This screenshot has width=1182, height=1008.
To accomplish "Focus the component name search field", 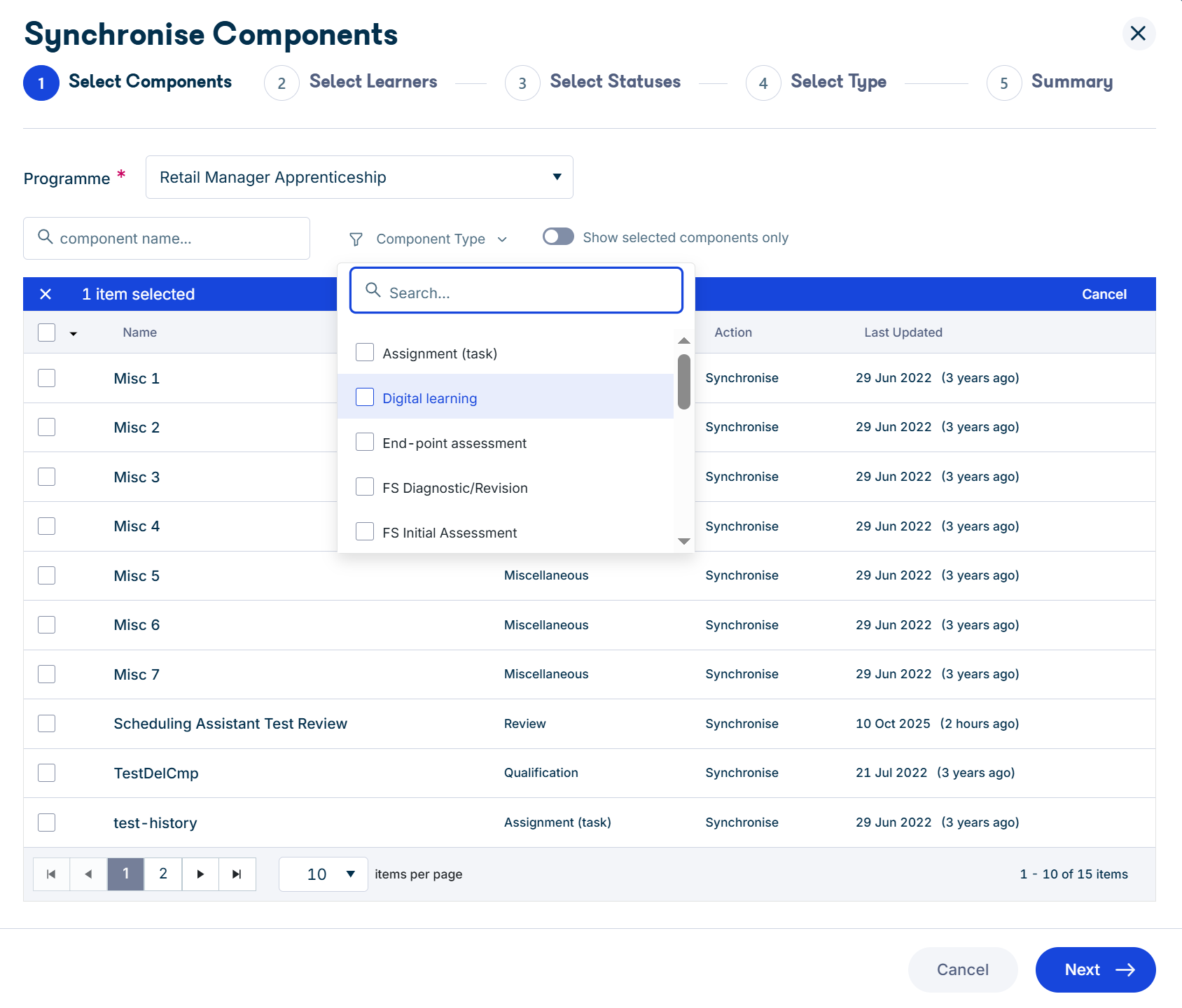I will pos(167,238).
